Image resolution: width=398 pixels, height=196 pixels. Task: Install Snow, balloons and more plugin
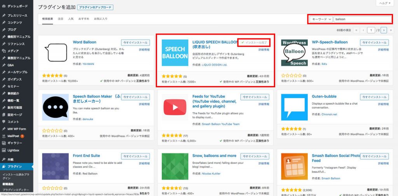coord(255,156)
